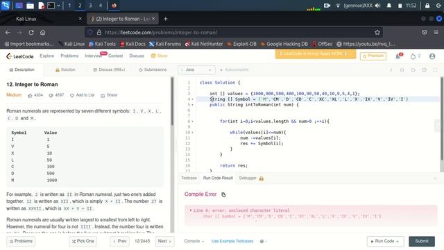Viewport: 444px width, 250px height.
Task: Expand the Console dropdown
Action: tap(194, 241)
